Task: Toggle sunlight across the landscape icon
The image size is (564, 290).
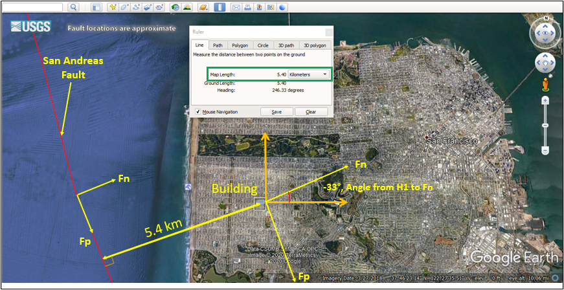Action: click(x=187, y=7)
